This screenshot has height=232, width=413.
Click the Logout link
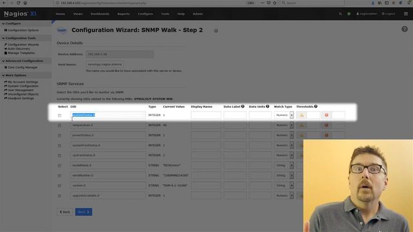(x=388, y=14)
